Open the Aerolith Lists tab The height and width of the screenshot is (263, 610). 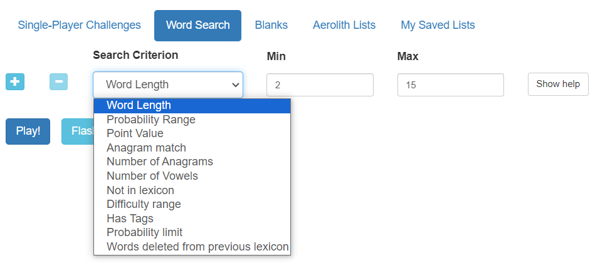(344, 26)
